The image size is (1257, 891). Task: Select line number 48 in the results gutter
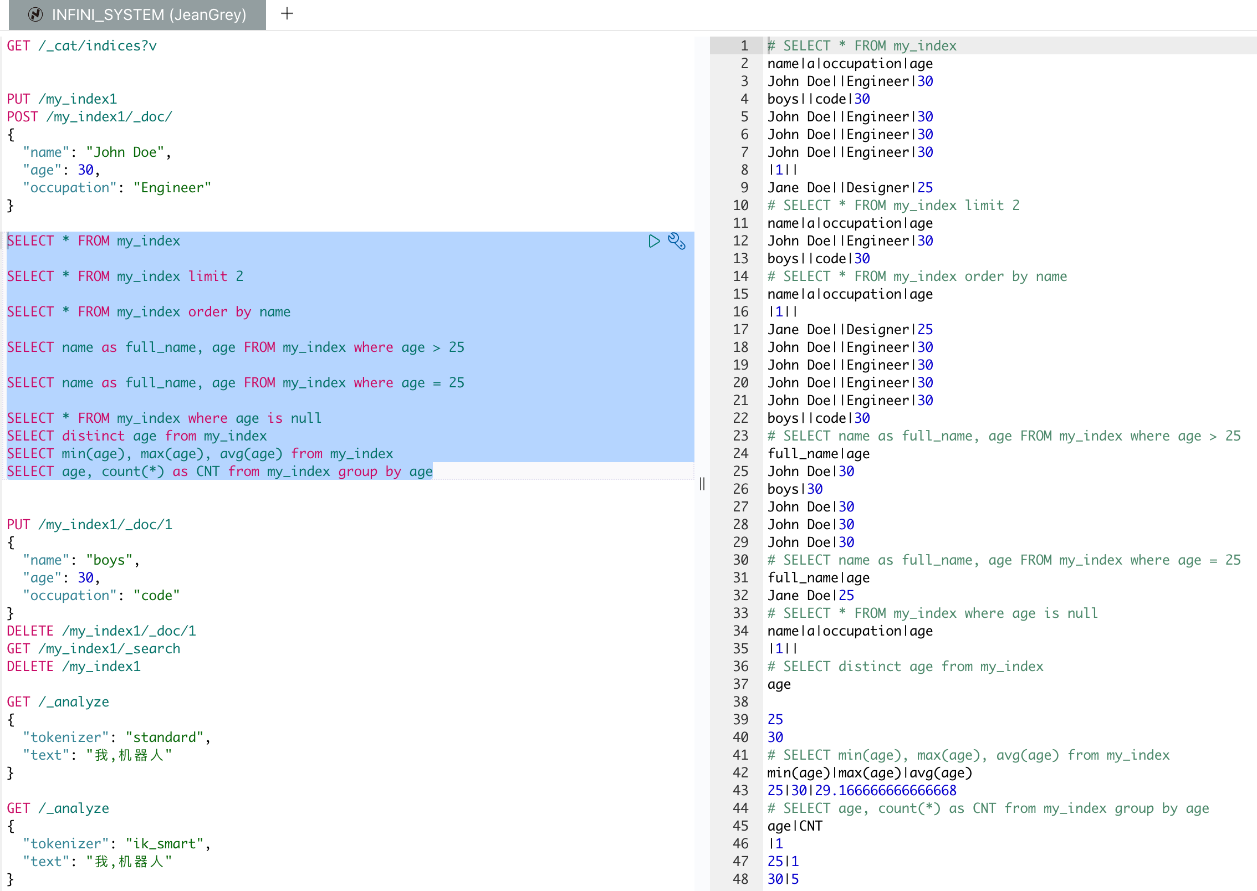click(x=740, y=879)
